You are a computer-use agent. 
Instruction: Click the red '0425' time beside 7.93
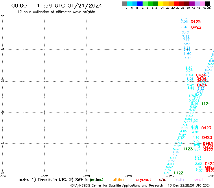(x=195, y=22)
